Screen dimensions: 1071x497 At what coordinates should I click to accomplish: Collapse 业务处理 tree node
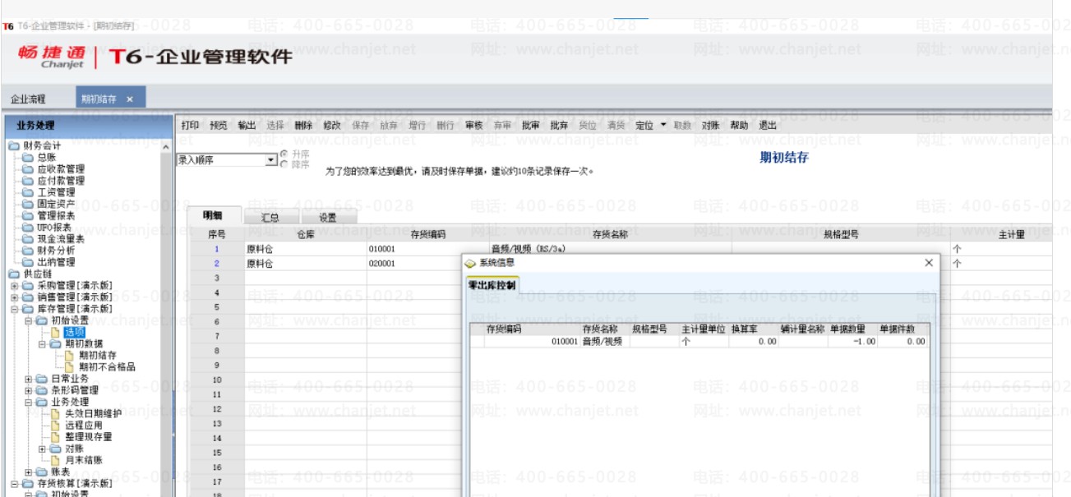[x=28, y=402]
